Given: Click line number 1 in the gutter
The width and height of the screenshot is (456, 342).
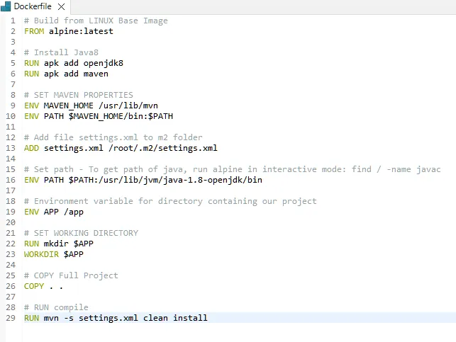Looking at the screenshot, I should pos(13,21).
